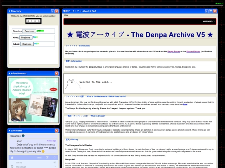
Task: Open the View menu
Action: [x=66, y=15]
